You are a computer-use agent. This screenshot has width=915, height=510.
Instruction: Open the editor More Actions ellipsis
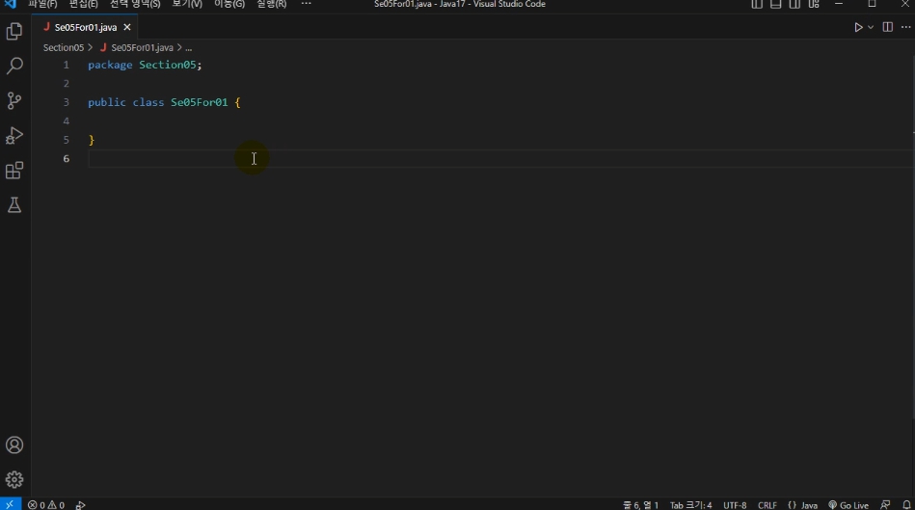click(x=904, y=27)
